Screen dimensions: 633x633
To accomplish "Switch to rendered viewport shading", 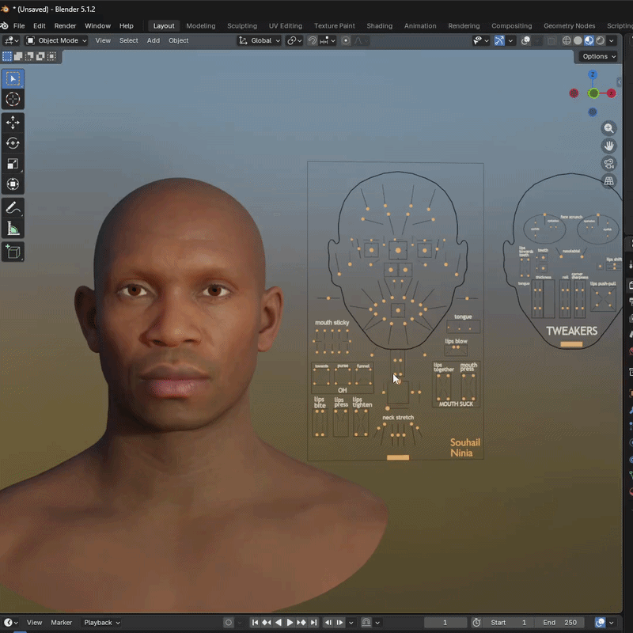I will point(601,41).
